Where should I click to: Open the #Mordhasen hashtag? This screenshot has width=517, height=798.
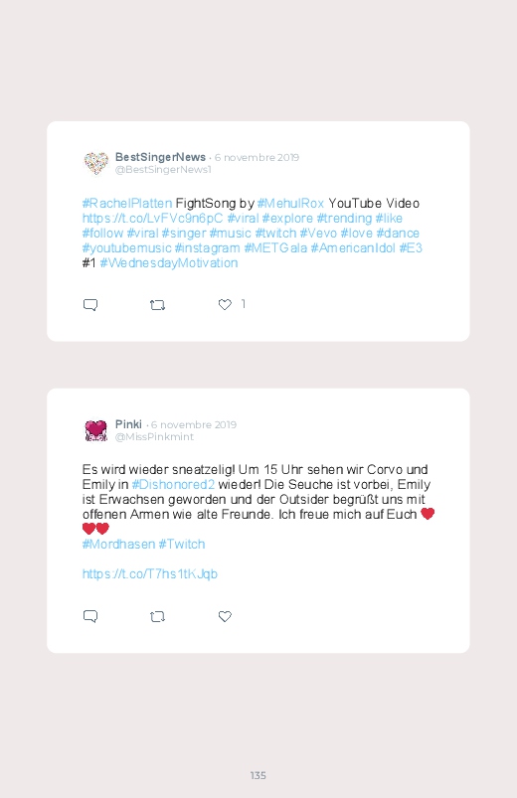[118, 544]
